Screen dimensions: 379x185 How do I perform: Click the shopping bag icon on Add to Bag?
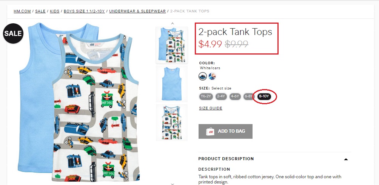pos(210,131)
